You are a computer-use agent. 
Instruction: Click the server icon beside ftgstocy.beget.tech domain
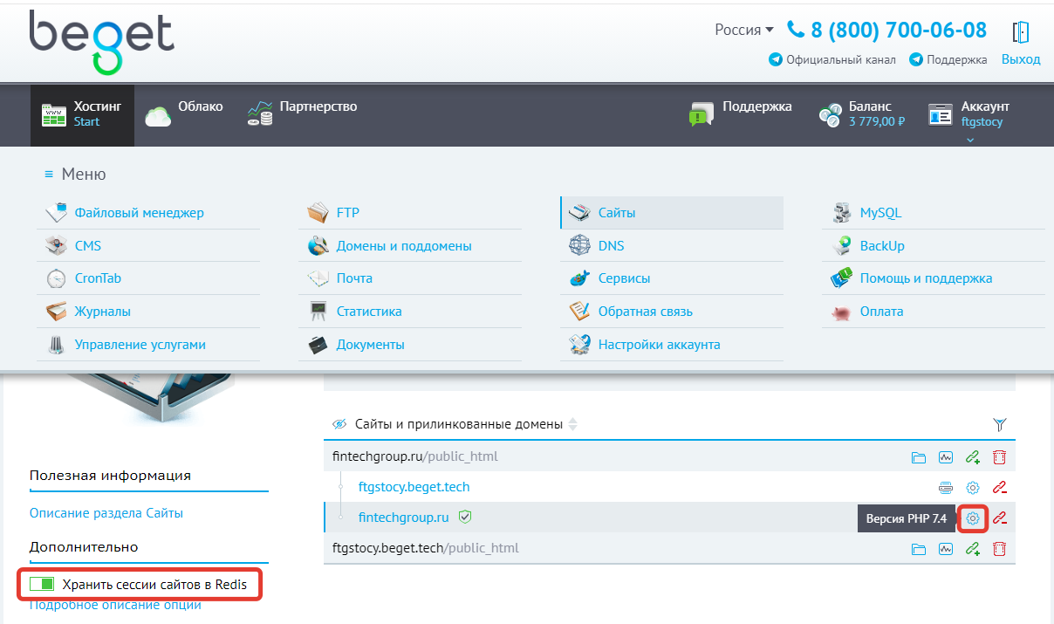946,488
